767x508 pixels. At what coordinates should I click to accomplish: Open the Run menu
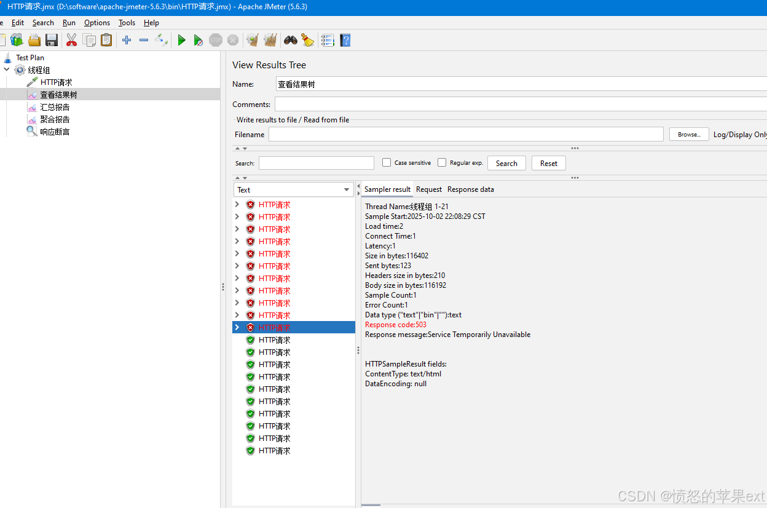click(69, 23)
